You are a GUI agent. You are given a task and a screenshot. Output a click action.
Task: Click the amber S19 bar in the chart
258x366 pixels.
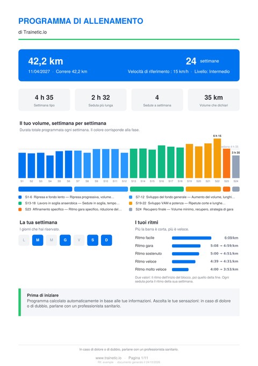pyautogui.click(x=190, y=161)
